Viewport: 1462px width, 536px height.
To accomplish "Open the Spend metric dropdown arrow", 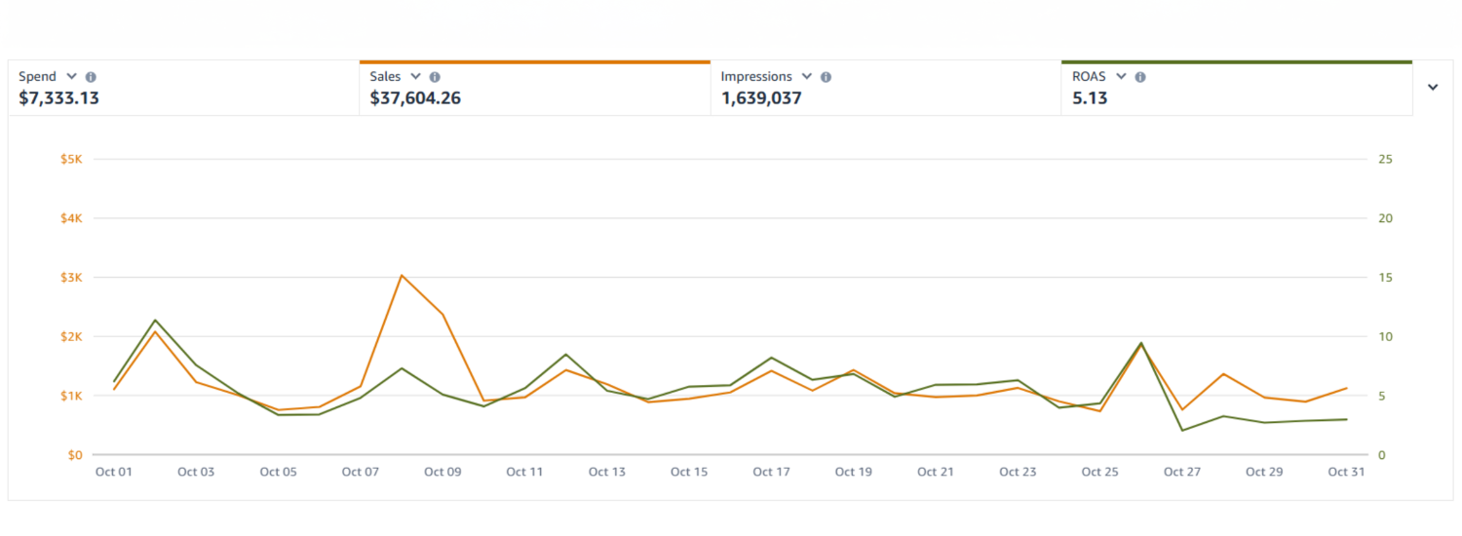I will click(71, 77).
